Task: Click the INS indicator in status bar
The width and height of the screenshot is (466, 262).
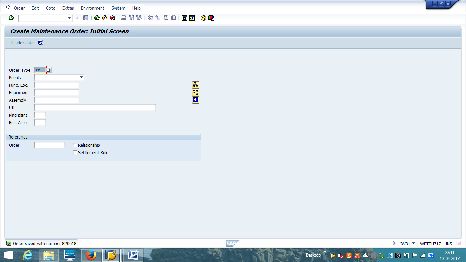Action: [x=449, y=244]
